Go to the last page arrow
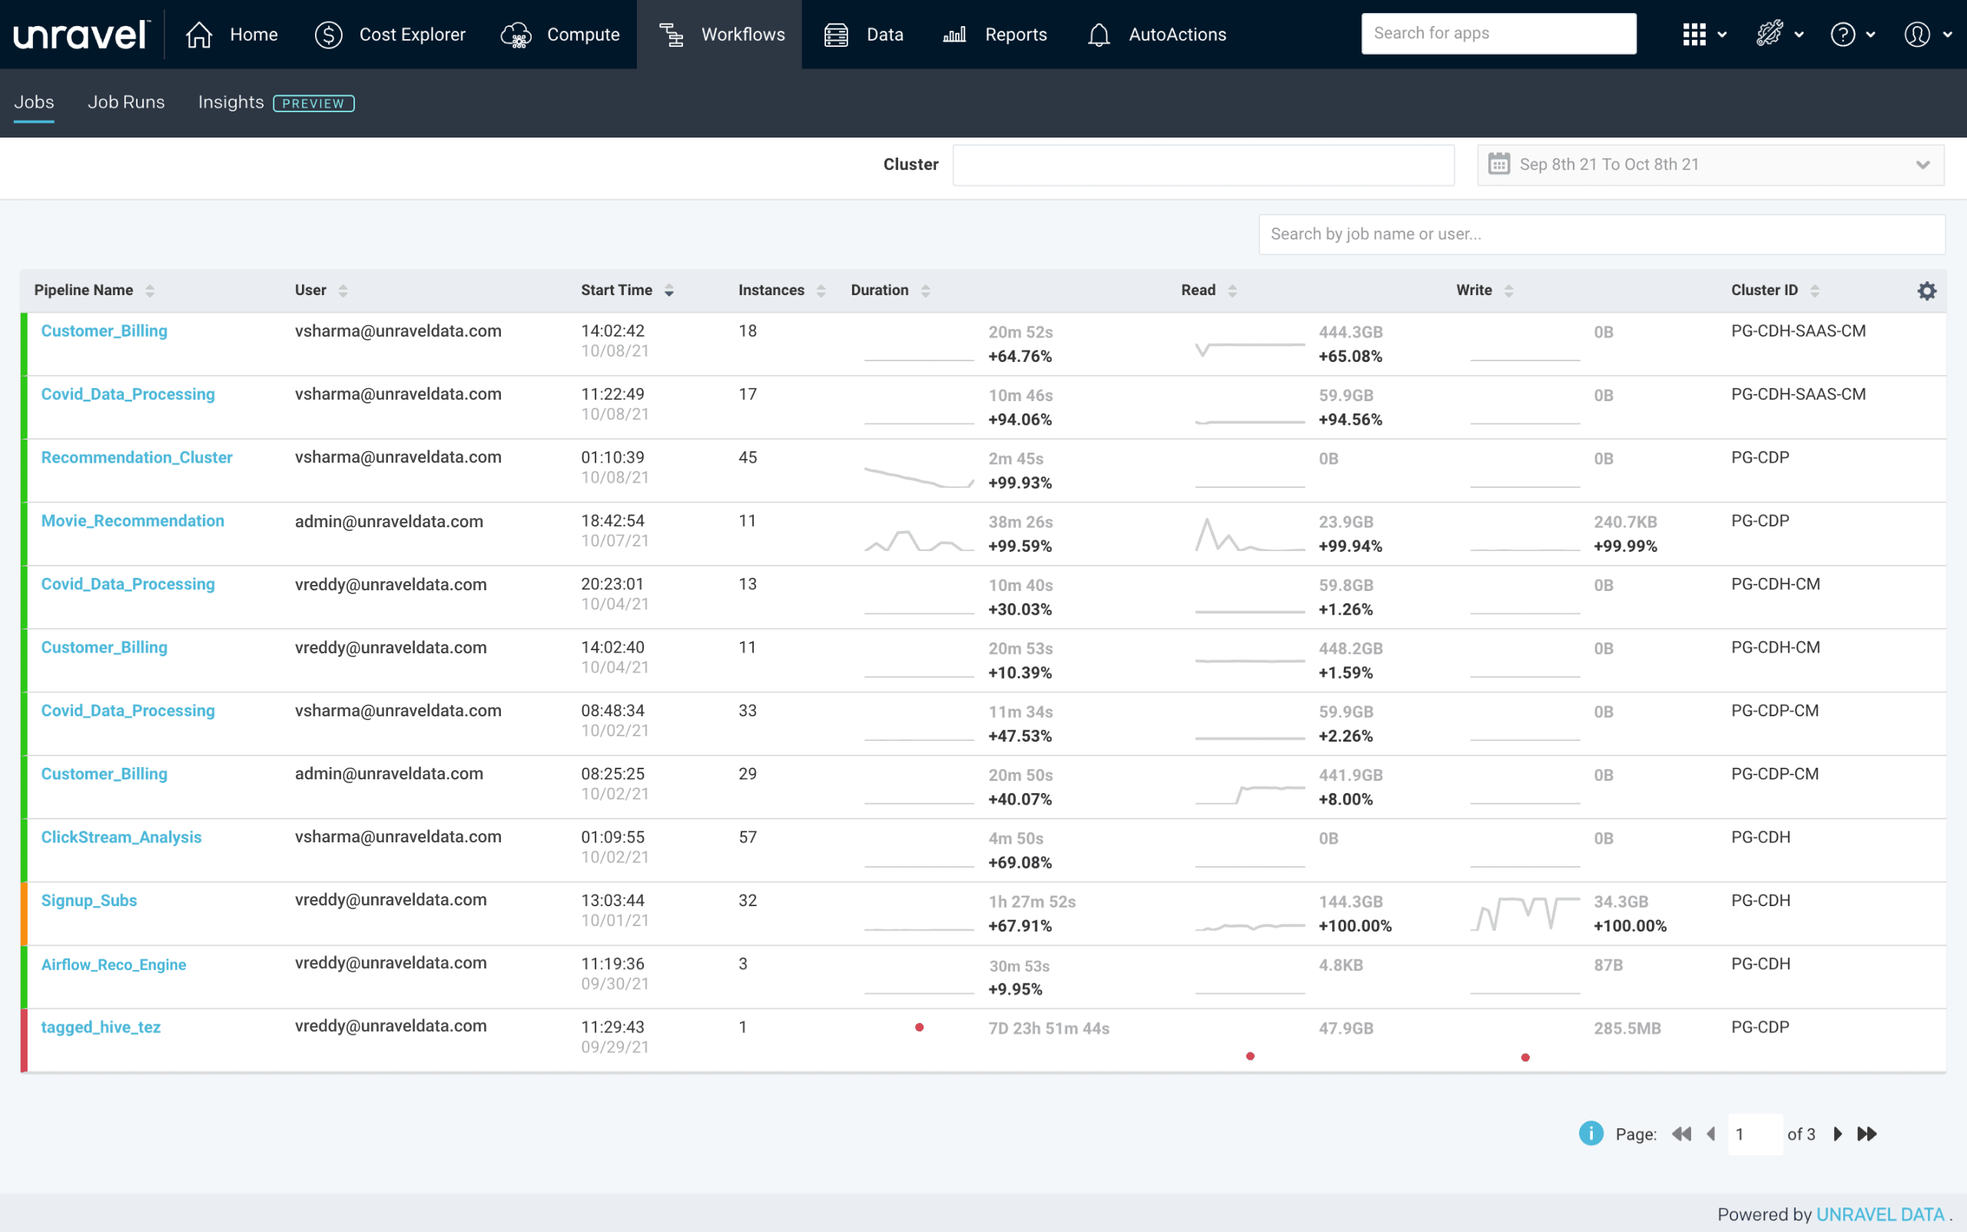 tap(1867, 1134)
